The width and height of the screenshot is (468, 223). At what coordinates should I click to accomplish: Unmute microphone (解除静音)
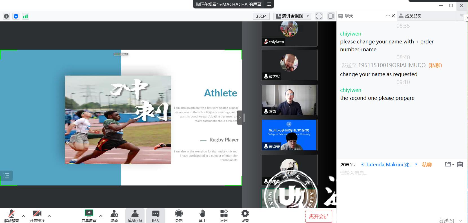coord(12,216)
